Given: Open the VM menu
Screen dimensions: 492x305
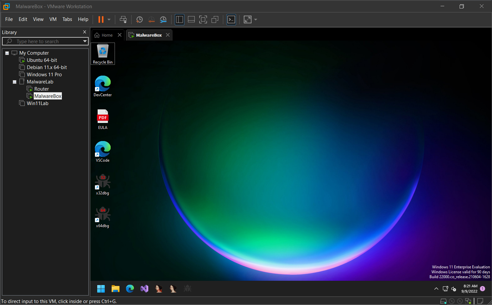Looking at the screenshot, I should (53, 19).
